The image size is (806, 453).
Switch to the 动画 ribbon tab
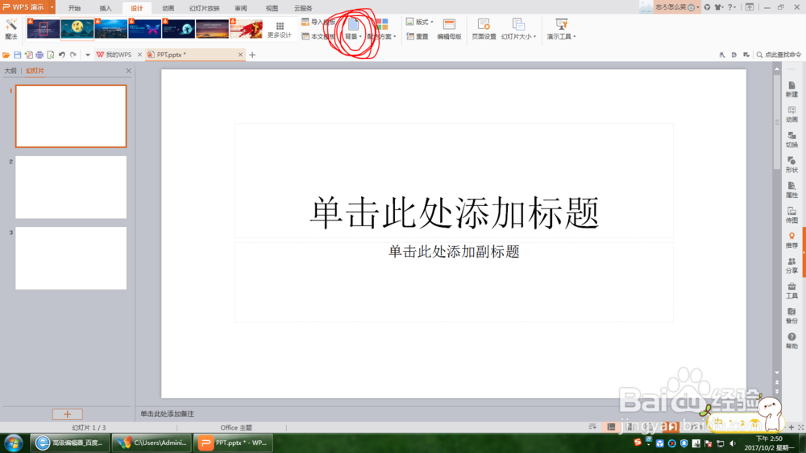click(x=168, y=8)
